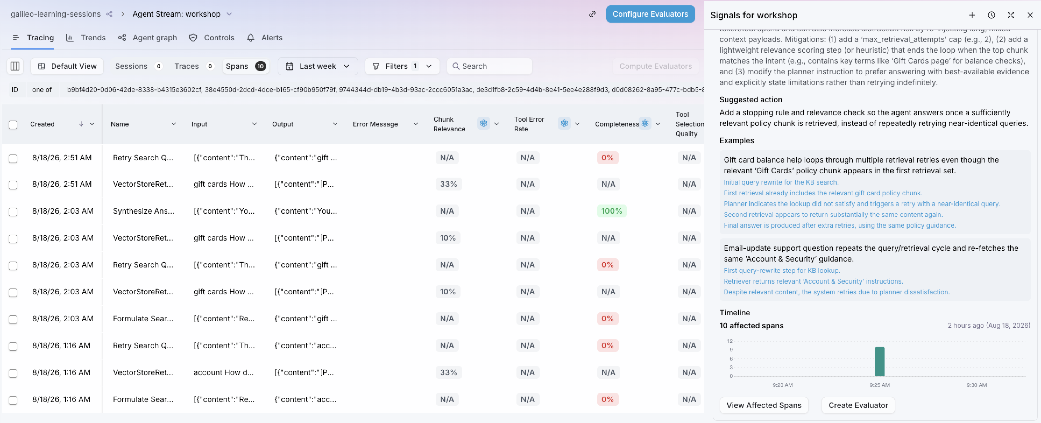Viewport: 1041px width, 423px height.
Task: Click the Tool Error Rate evaluator icon
Action: point(564,123)
